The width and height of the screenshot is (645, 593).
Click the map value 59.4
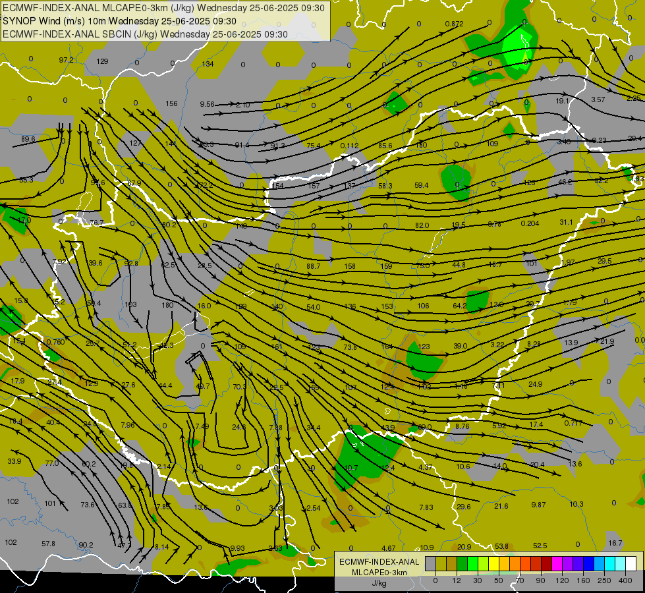click(421, 186)
